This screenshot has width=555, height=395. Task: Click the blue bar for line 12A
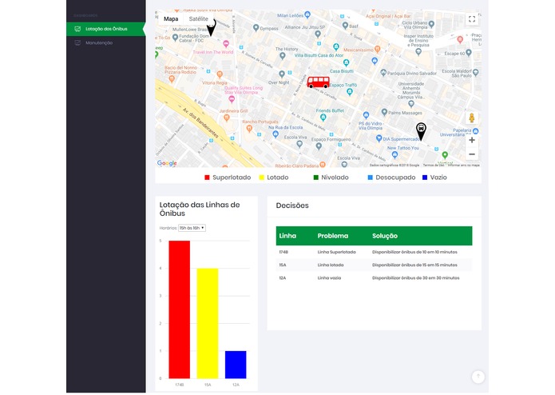236,365
